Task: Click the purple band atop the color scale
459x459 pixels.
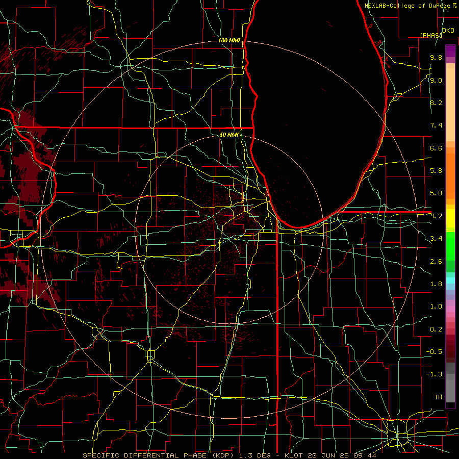Action: (x=450, y=51)
